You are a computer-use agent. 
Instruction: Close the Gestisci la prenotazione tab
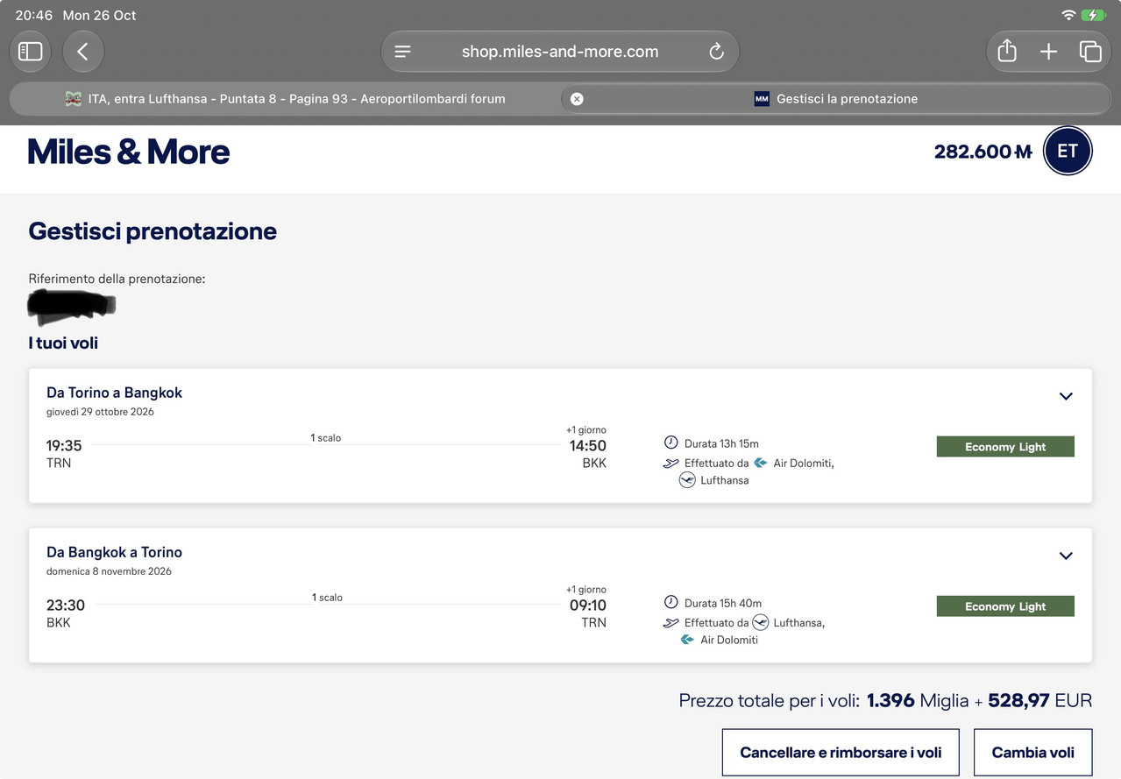click(x=577, y=99)
